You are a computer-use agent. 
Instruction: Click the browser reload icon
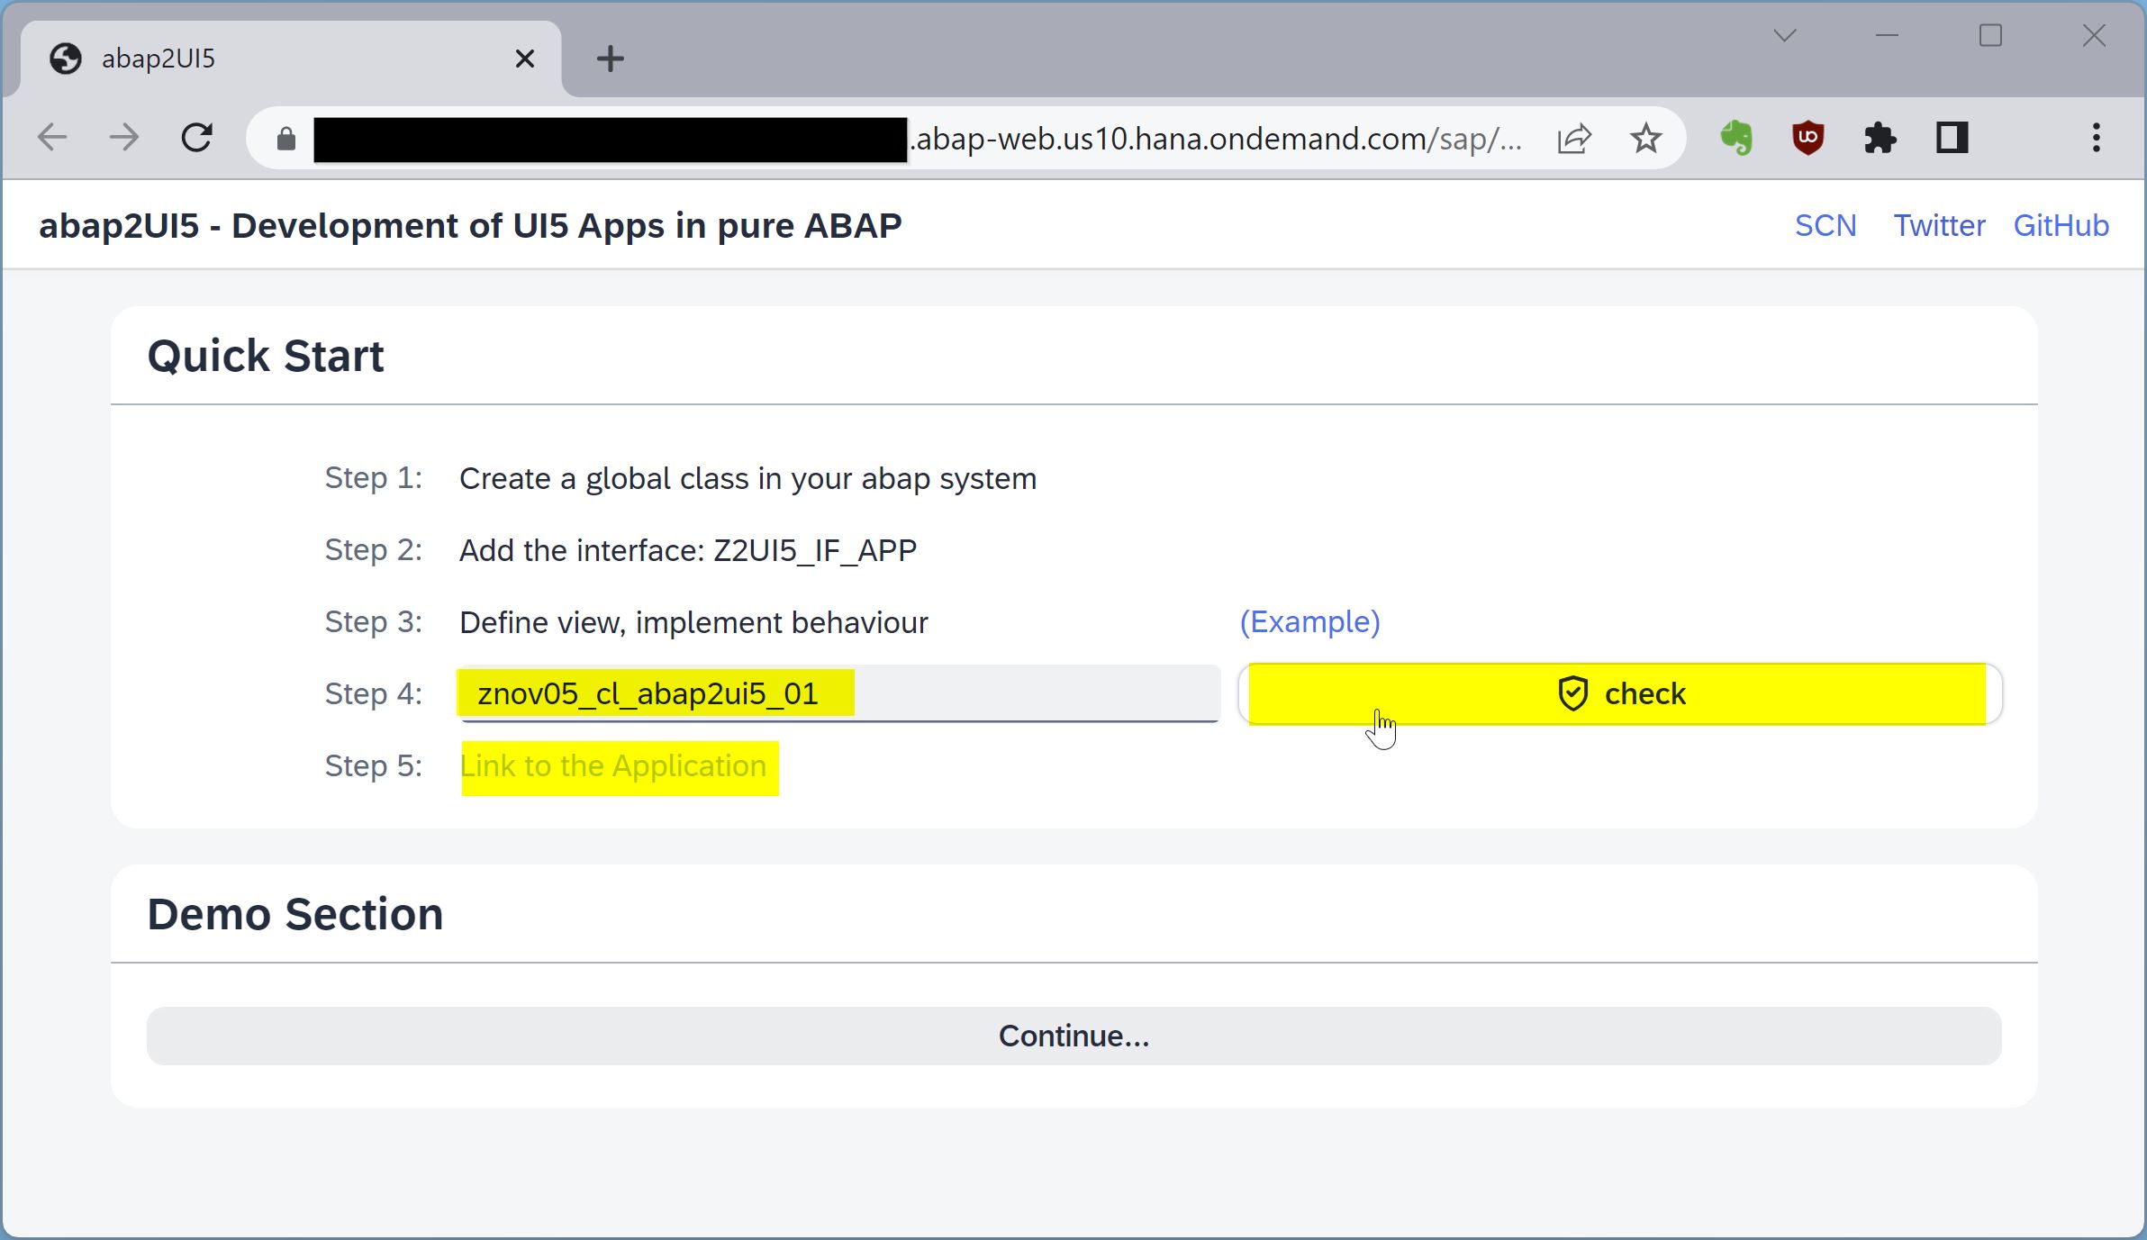196,138
